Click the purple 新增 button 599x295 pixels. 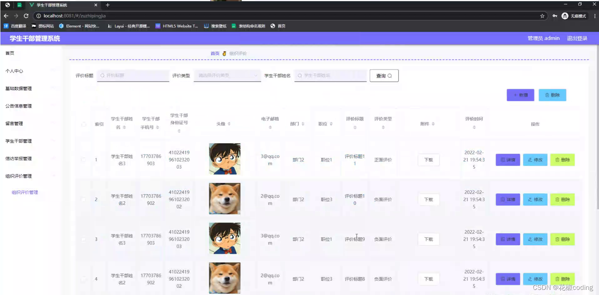click(x=520, y=95)
